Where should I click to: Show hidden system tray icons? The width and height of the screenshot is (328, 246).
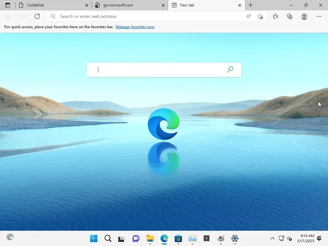[272, 238]
